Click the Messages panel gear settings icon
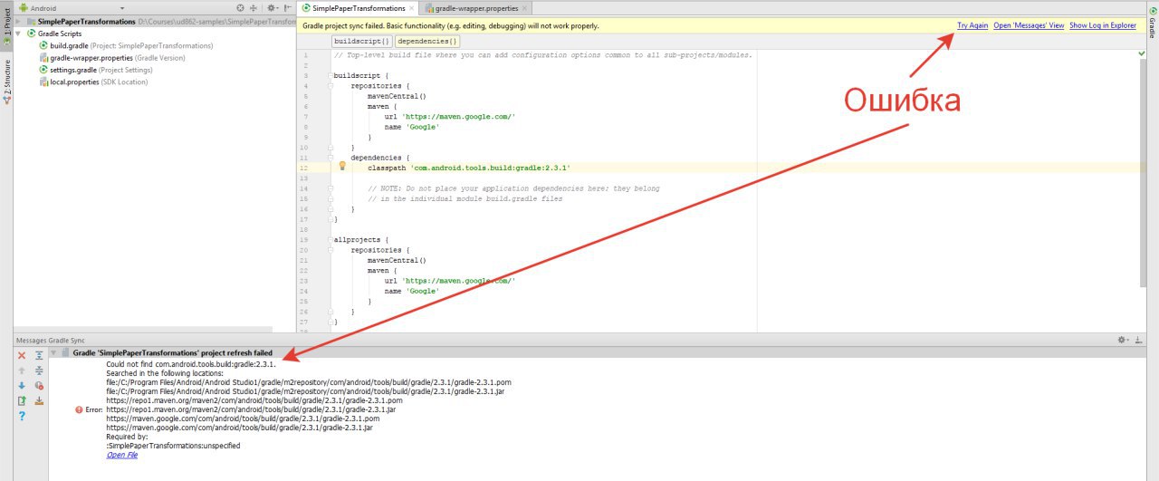The image size is (1159, 481). pyautogui.click(x=1124, y=340)
